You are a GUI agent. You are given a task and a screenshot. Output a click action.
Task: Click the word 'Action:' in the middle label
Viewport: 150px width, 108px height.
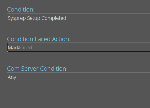pos(61,39)
